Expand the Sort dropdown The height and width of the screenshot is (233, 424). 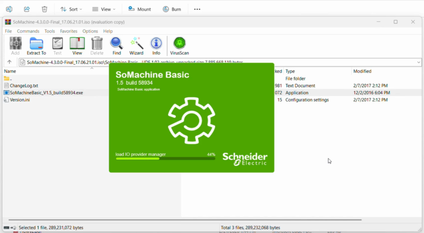71,9
